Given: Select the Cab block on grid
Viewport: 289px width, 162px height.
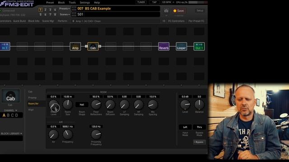Looking at the screenshot, I should (93, 46).
